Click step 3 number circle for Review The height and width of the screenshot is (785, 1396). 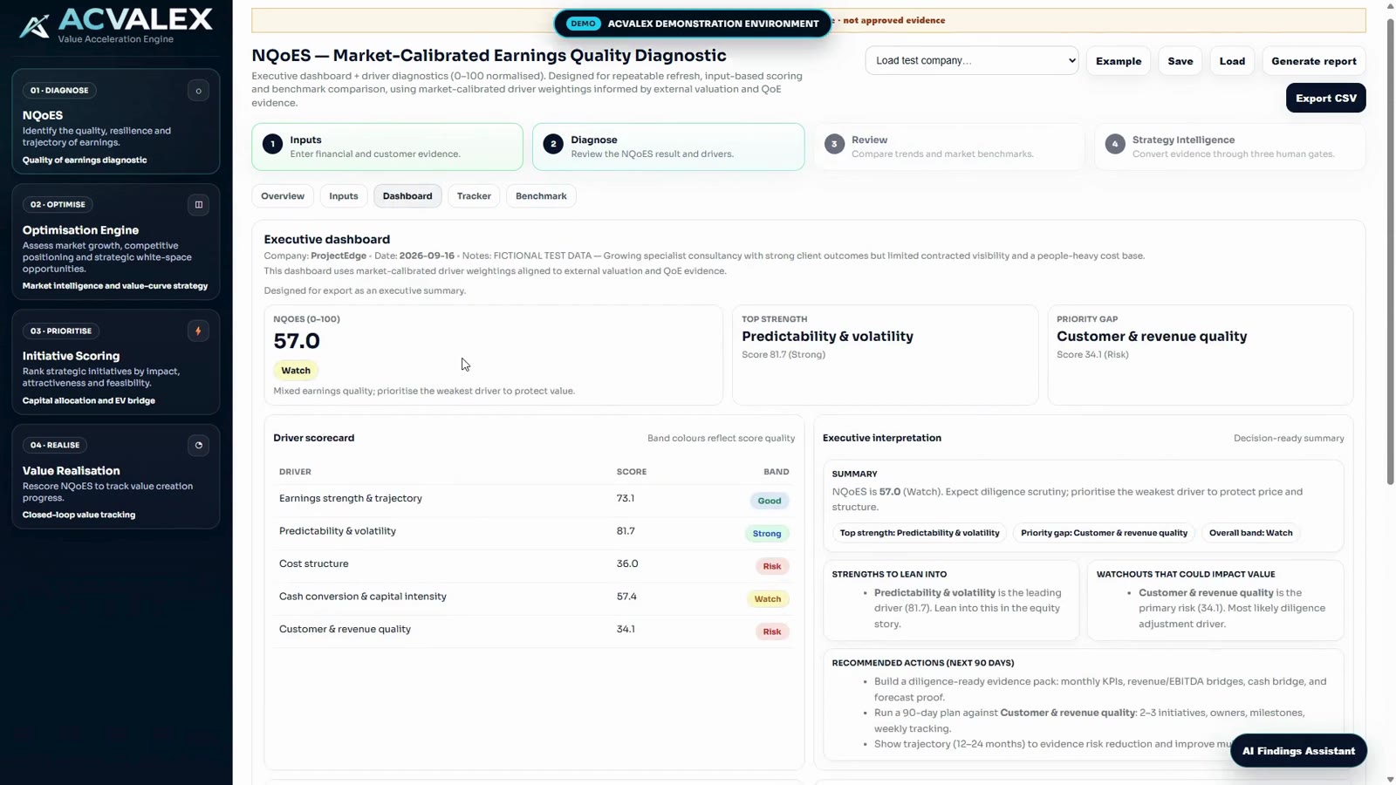(834, 145)
